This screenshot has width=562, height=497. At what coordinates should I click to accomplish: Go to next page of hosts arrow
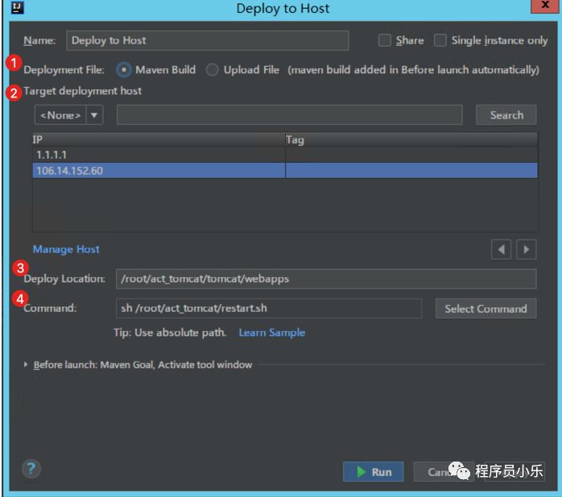[x=526, y=249]
